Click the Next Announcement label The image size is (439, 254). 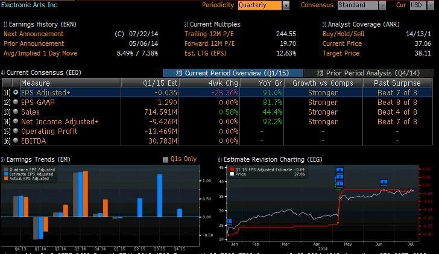click(x=34, y=34)
